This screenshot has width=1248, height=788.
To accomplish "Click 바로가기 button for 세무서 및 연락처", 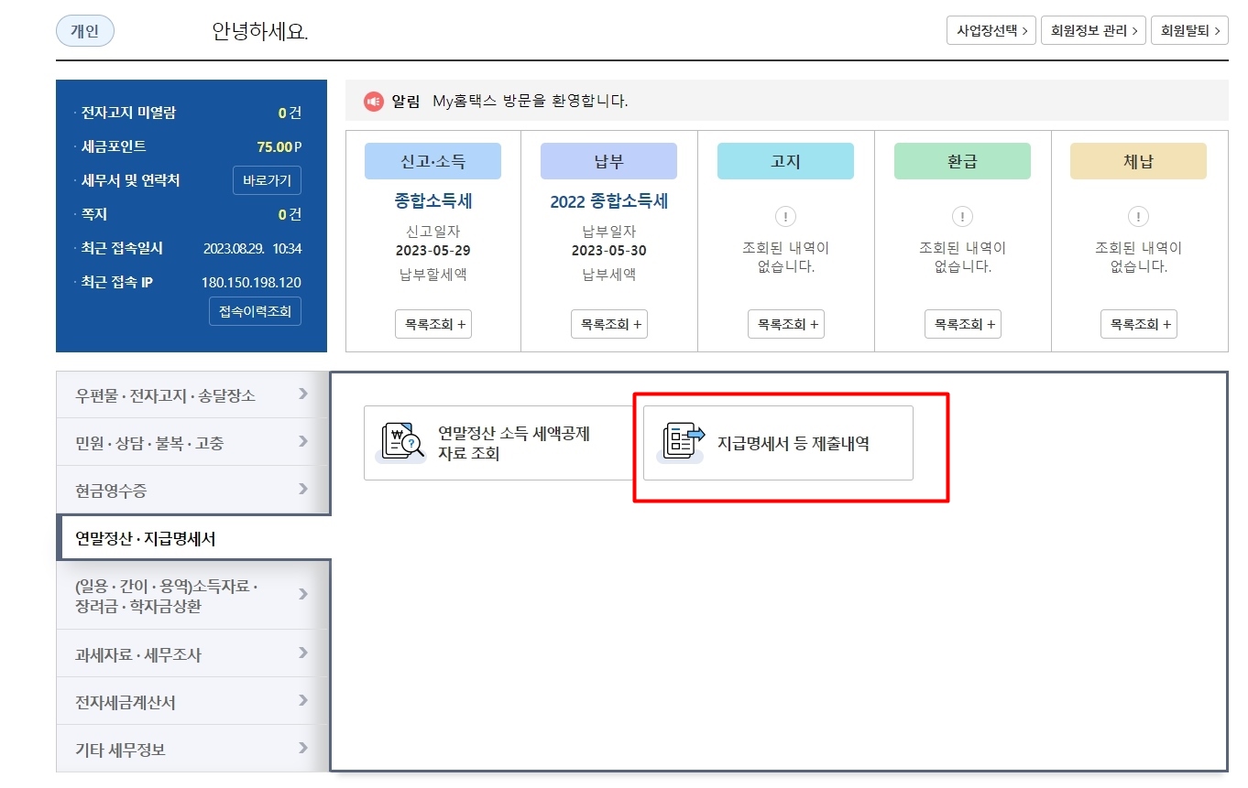I will click(x=267, y=180).
